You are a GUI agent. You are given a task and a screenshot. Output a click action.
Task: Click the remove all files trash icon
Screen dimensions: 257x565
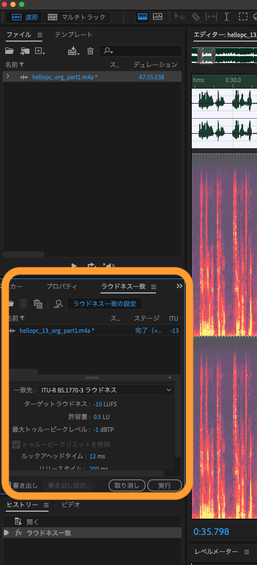point(38,304)
